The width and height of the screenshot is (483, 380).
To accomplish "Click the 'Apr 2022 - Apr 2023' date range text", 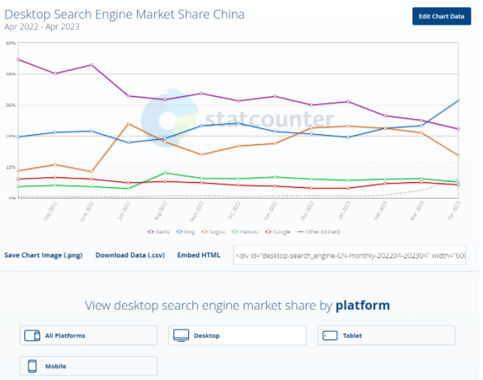I will coord(42,27).
